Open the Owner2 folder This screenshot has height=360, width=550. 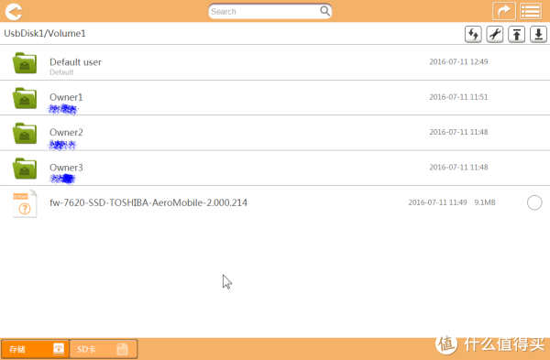point(275,133)
